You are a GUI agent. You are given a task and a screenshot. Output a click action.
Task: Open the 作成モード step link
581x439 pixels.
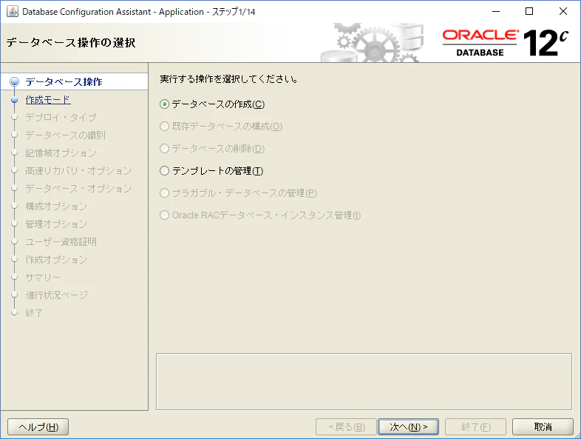pos(48,100)
